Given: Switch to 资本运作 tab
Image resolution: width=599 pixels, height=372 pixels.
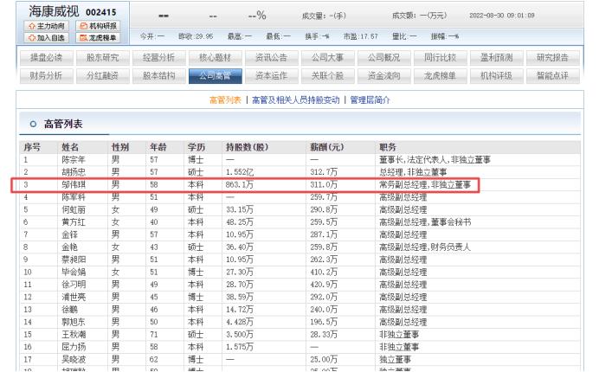Looking at the screenshot, I should coord(271,75).
